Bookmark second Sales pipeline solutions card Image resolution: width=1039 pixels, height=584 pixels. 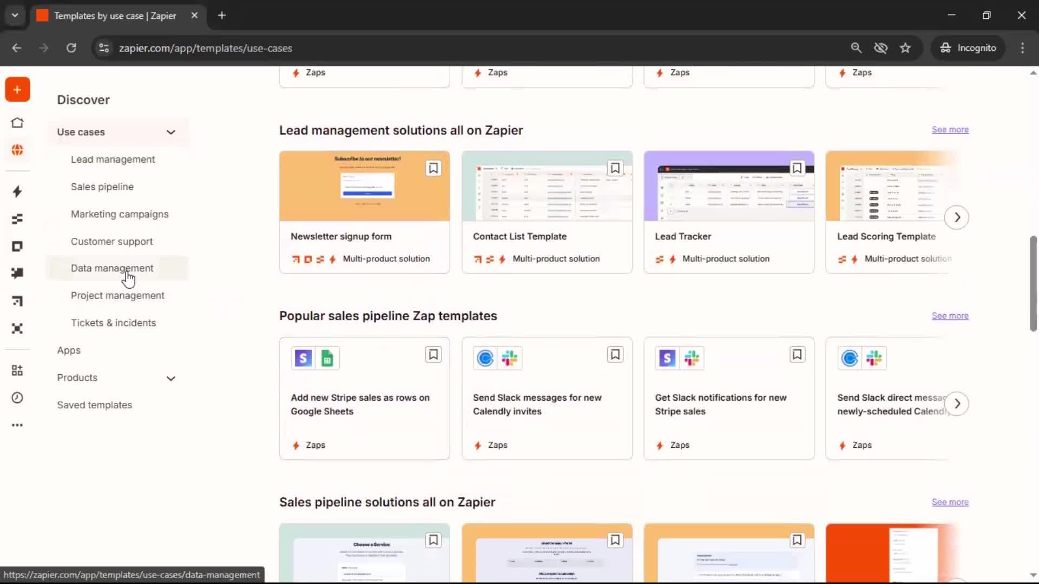tap(615, 540)
